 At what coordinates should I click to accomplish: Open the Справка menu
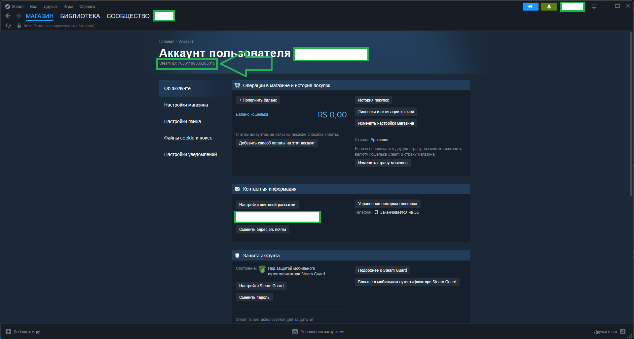[87, 7]
